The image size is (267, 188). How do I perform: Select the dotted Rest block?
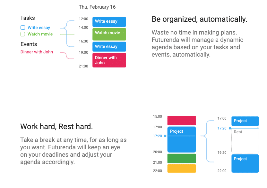(x=245, y=140)
